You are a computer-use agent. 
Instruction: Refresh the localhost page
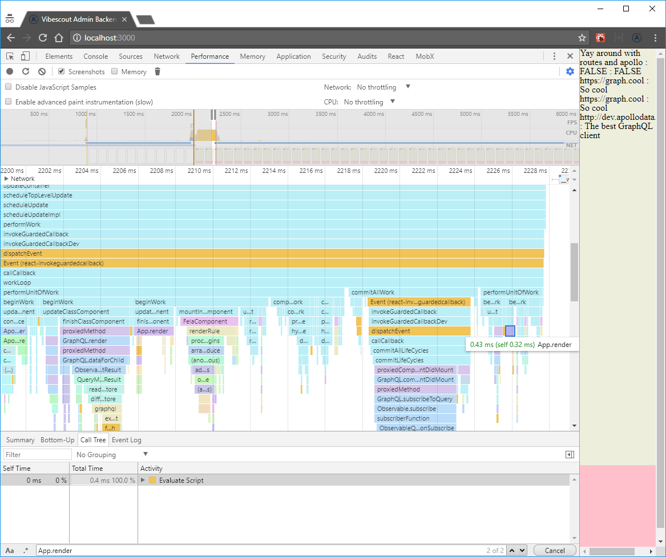pyautogui.click(x=43, y=38)
